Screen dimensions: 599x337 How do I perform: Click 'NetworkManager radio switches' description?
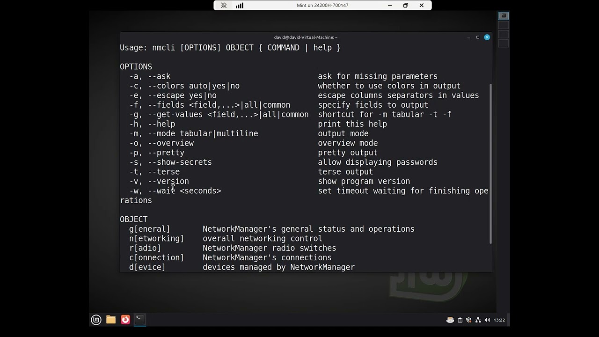point(269,248)
